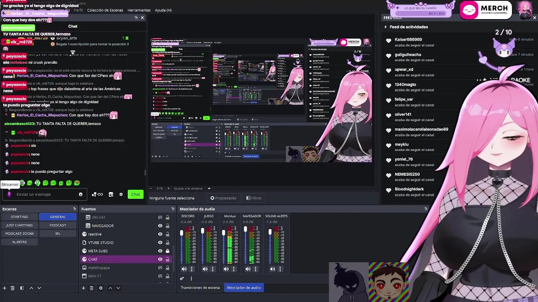Image resolution: width=538 pixels, height=302 pixels.
Task: Mute the SOUND ALERTS audio channel
Action: (272, 269)
